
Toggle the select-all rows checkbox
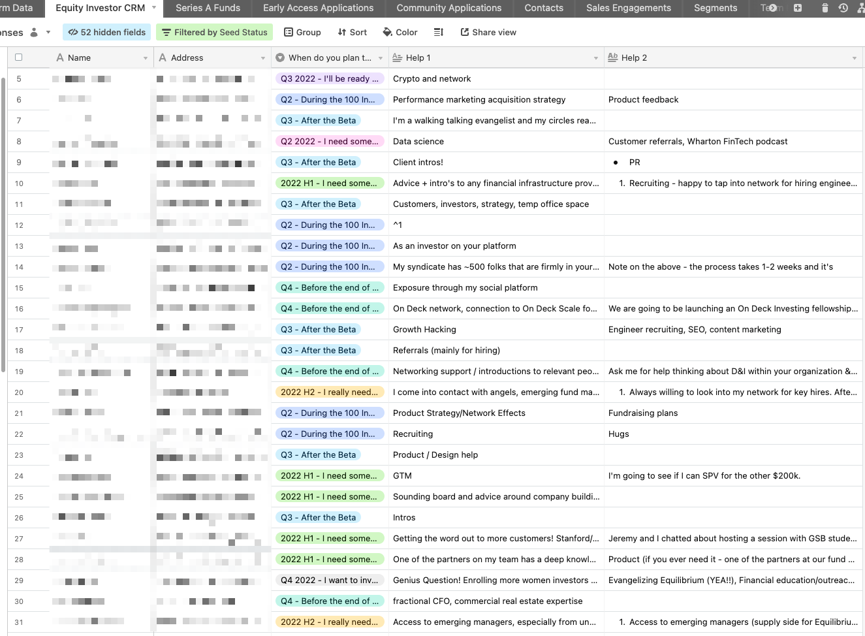19,57
